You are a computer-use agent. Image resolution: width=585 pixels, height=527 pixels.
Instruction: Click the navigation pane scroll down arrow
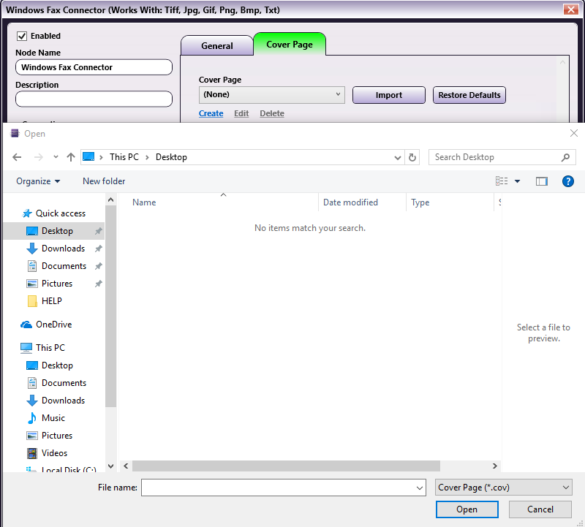pos(111,466)
